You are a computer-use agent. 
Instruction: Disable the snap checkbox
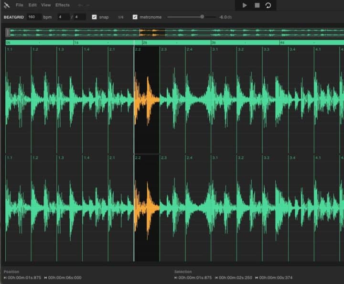click(94, 17)
